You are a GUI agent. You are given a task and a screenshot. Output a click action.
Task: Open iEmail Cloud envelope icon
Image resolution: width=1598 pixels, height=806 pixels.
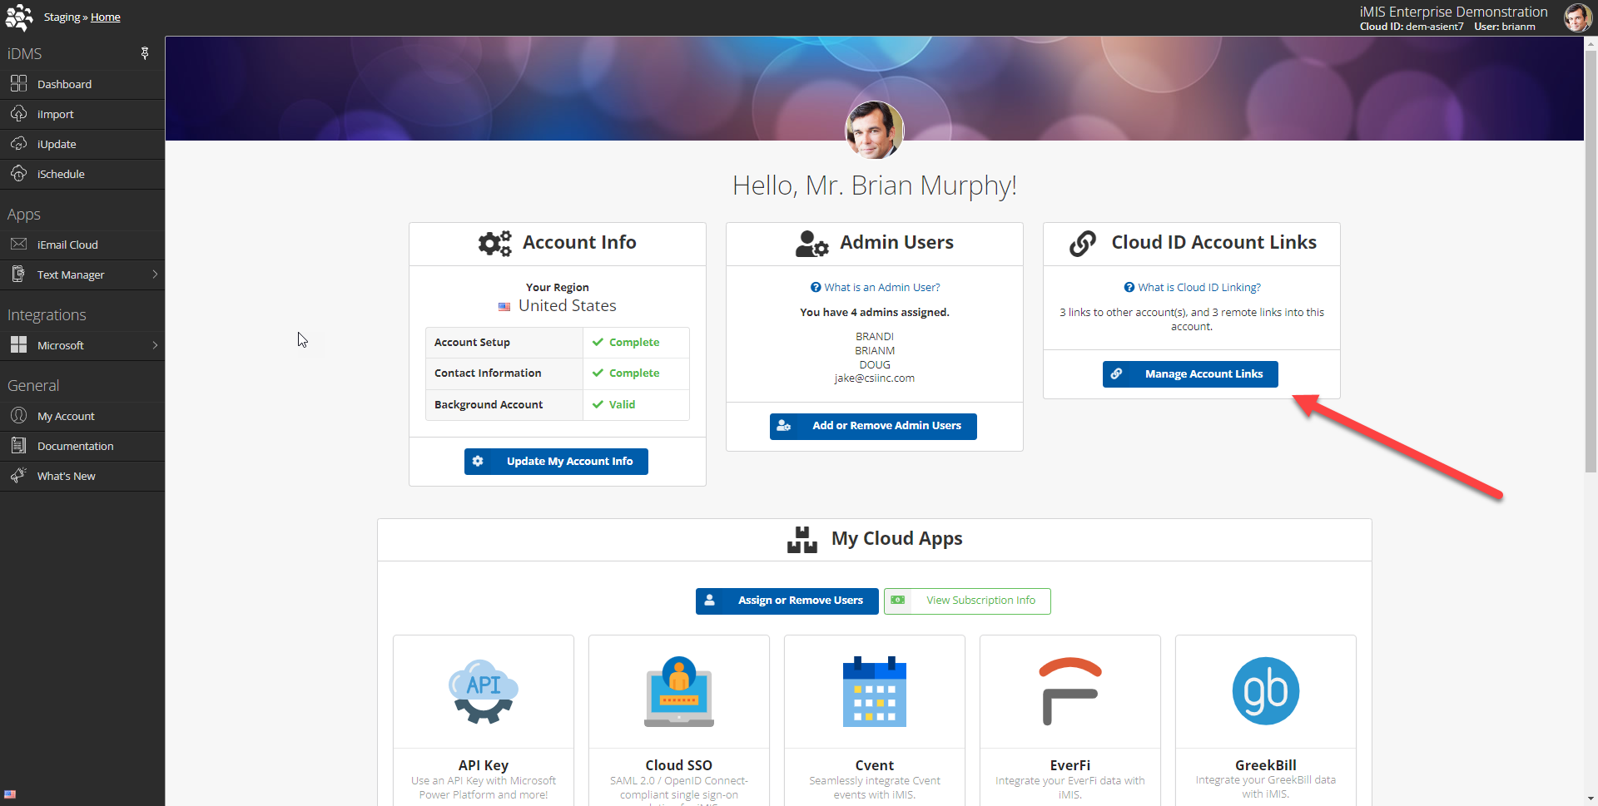click(18, 245)
